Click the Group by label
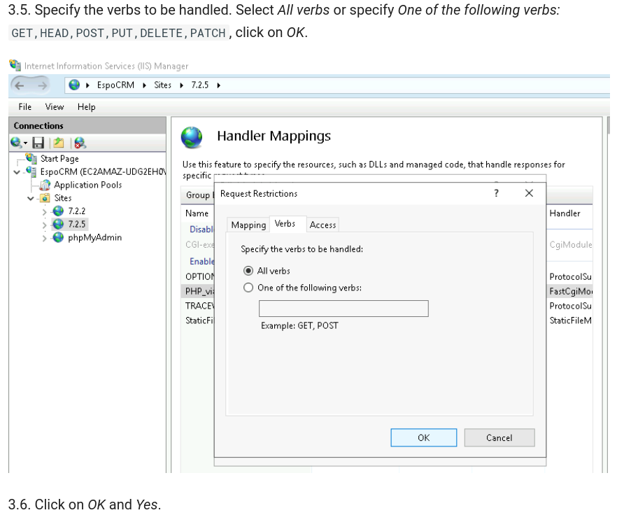The width and height of the screenshot is (617, 515). 199,195
